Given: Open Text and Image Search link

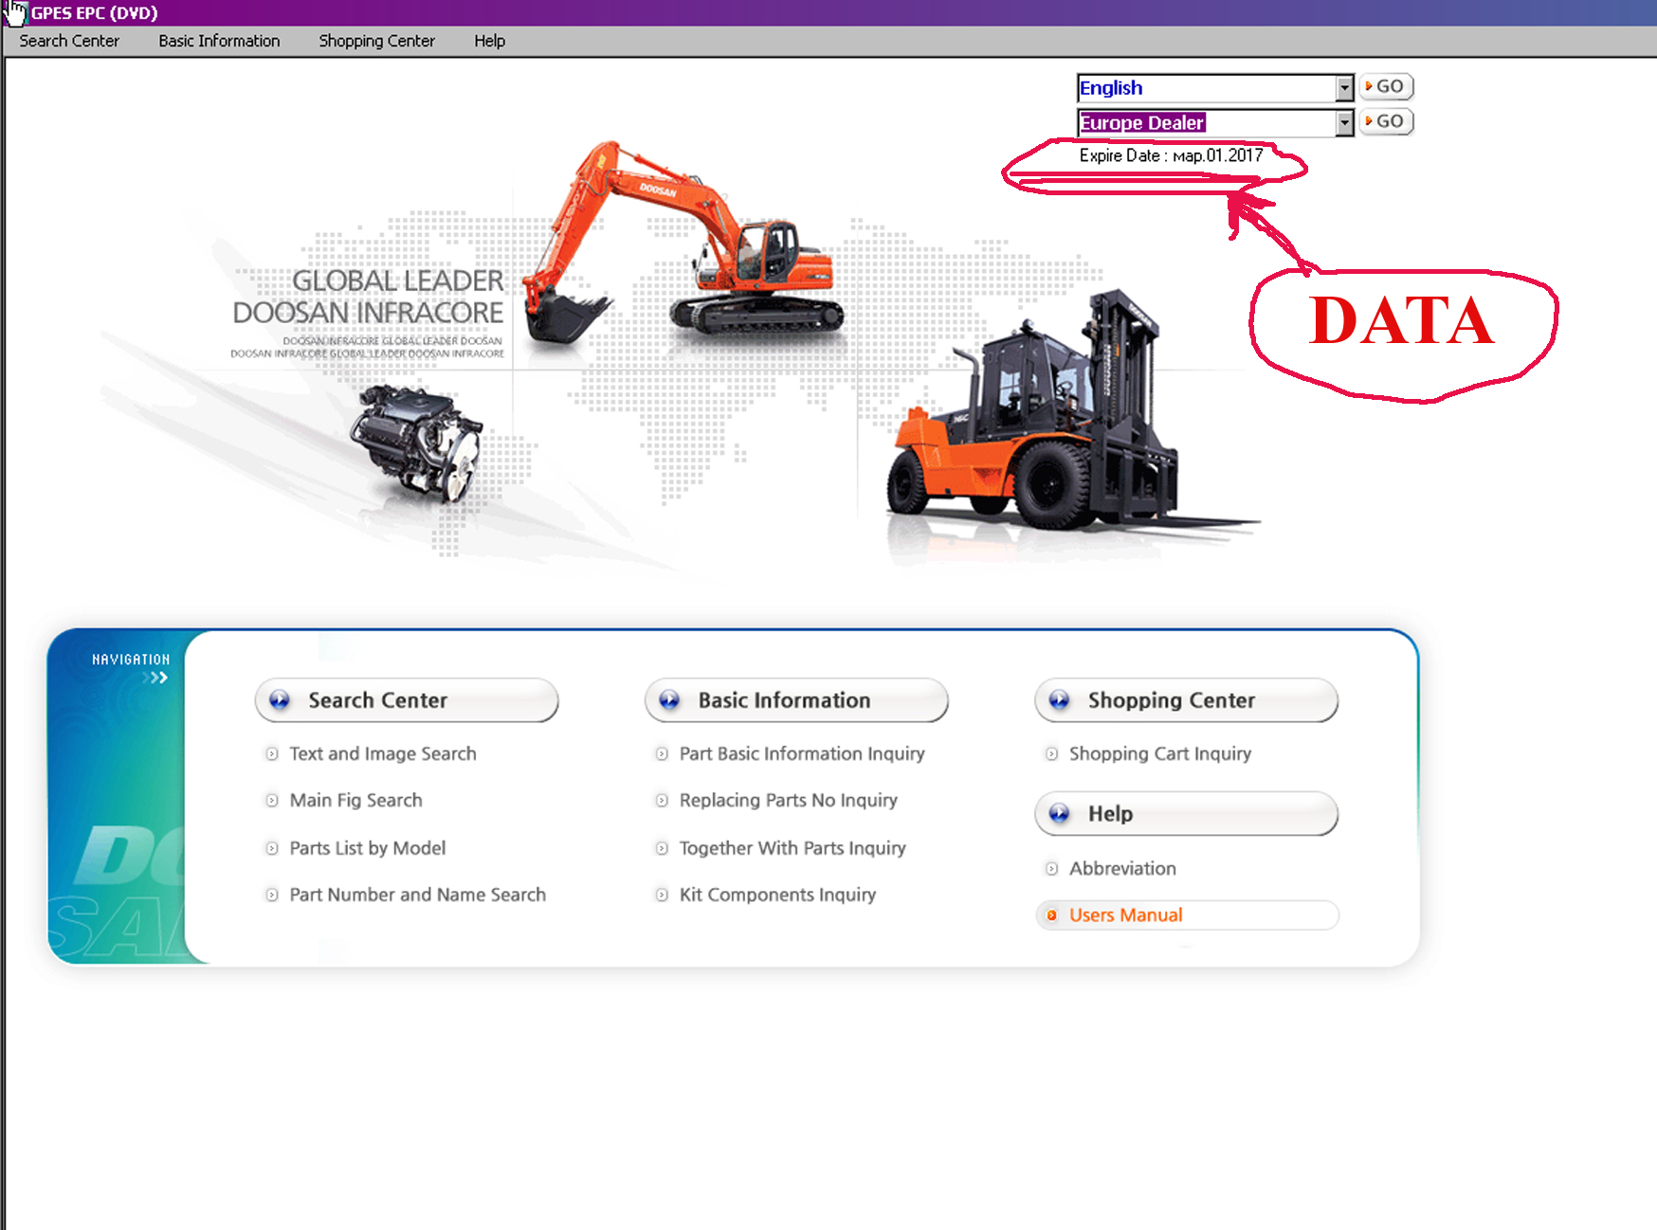Looking at the screenshot, I should (x=382, y=754).
